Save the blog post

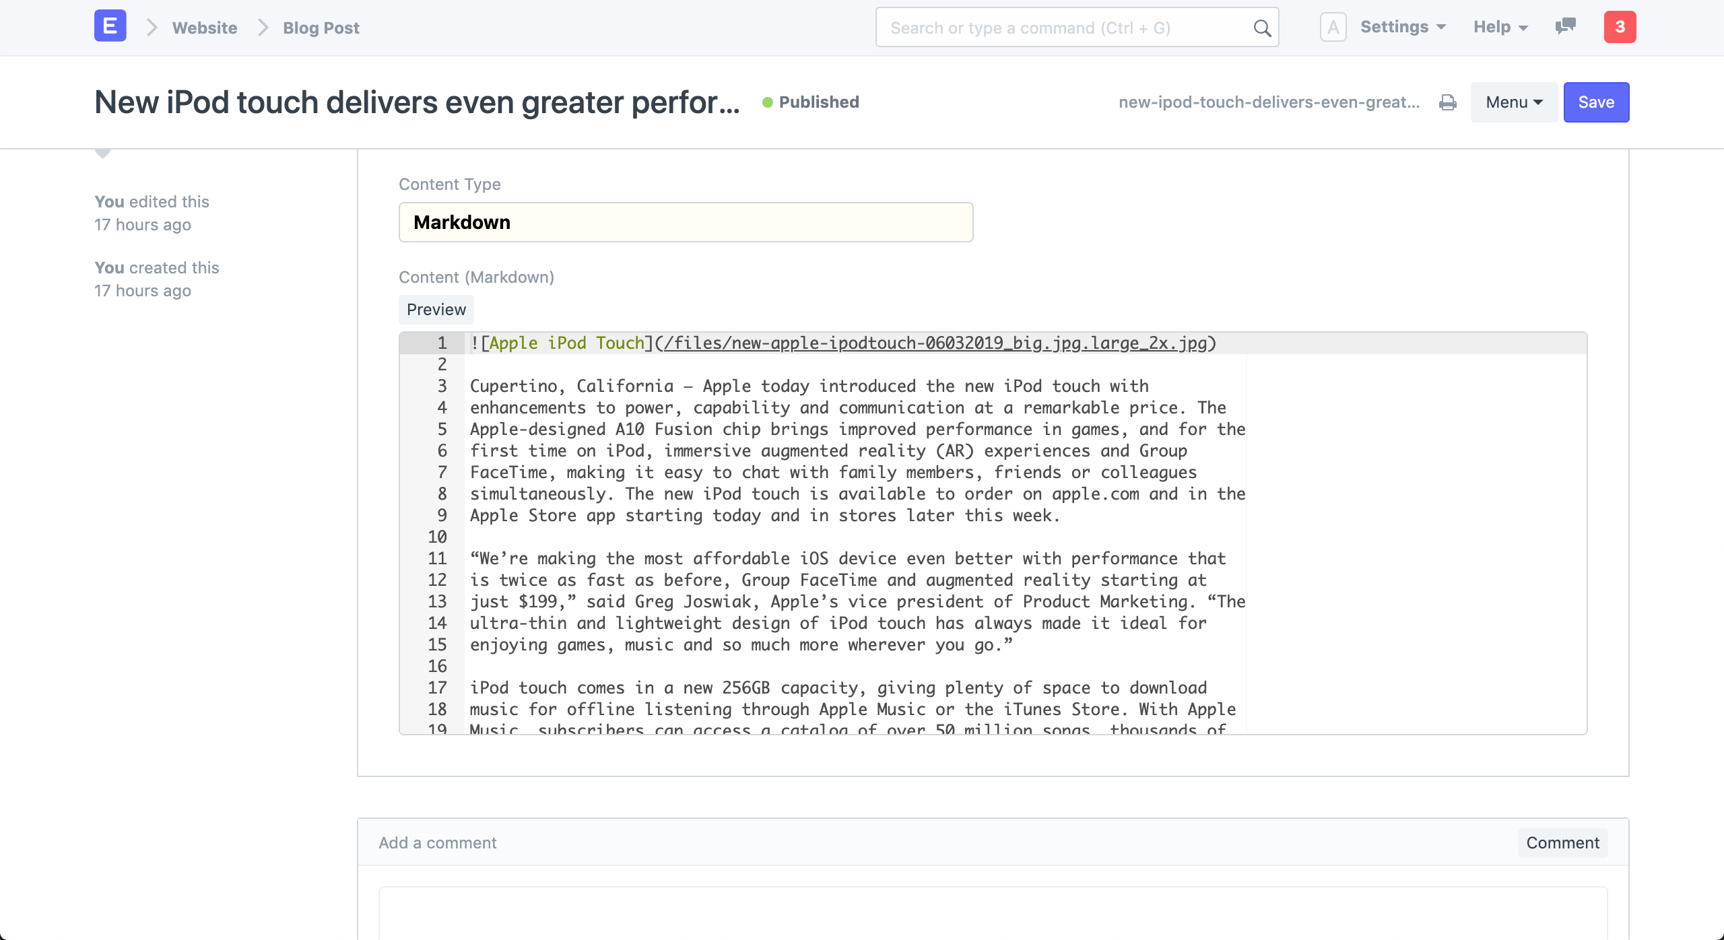coord(1596,102)
